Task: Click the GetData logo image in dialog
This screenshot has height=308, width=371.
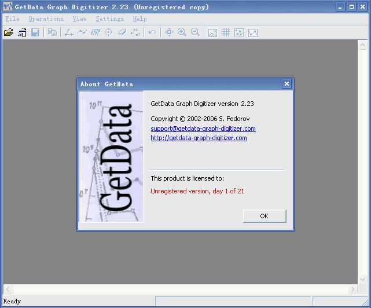Action: (111, 157)
